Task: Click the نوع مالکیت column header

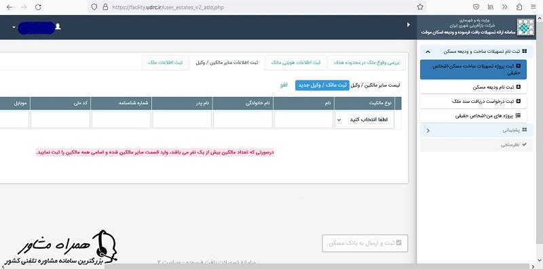Action: coord(365,104)
